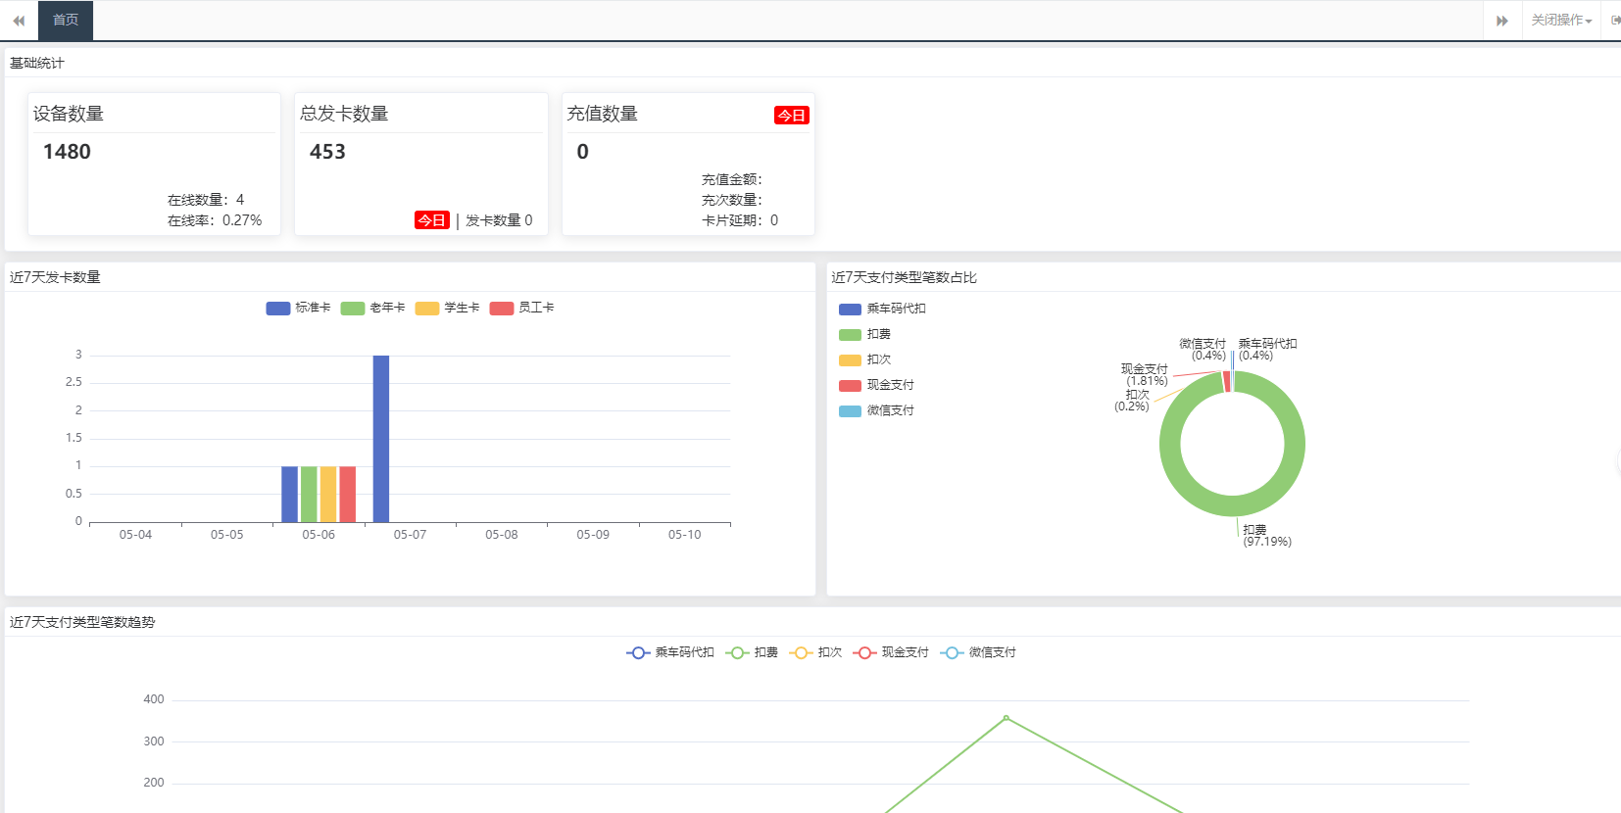Click the 05-08 x-axis date label
The width and height of the screenshot is (1621, 813).
click(x=502, y=535)
